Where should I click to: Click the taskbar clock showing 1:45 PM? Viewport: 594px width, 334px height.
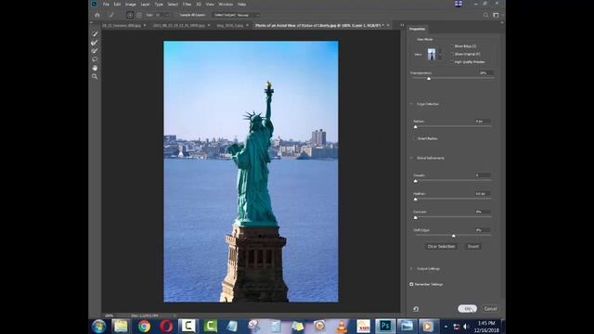click(x=486, y=324)
